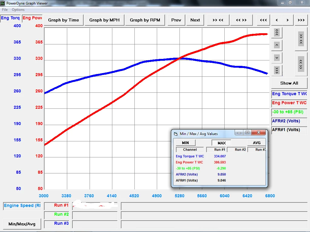
Task: Click the vertical compress arrows button
Action: pos(301,39)
